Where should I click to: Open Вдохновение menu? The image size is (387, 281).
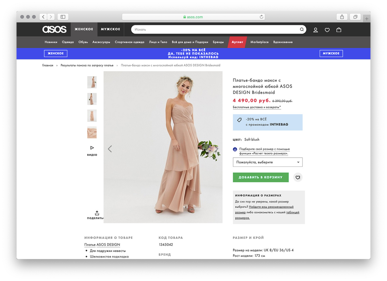(283, 42)
